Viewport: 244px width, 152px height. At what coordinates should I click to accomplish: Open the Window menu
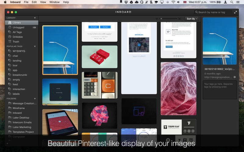click(54, 2)
